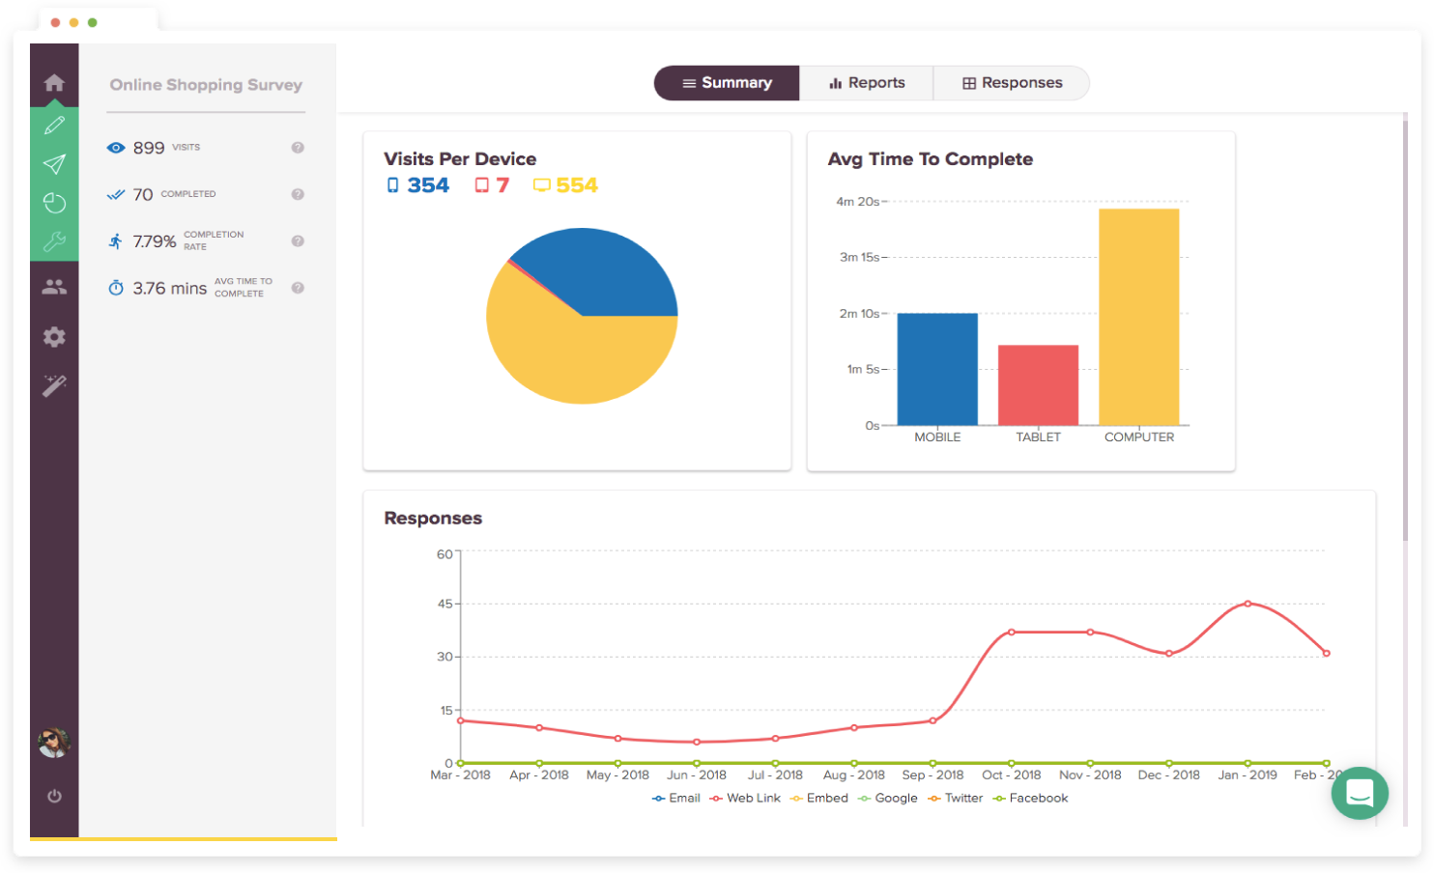Click the send/share survey icon
This screenshot has height=873, width=1434.
[x=54, y=163]
